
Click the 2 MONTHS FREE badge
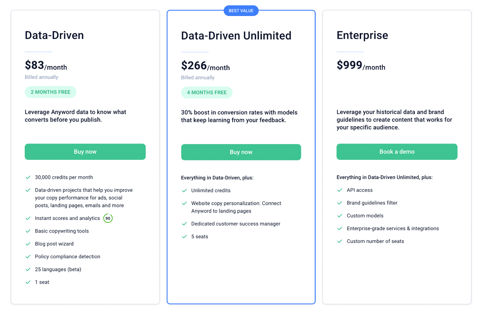coord(50,92)
